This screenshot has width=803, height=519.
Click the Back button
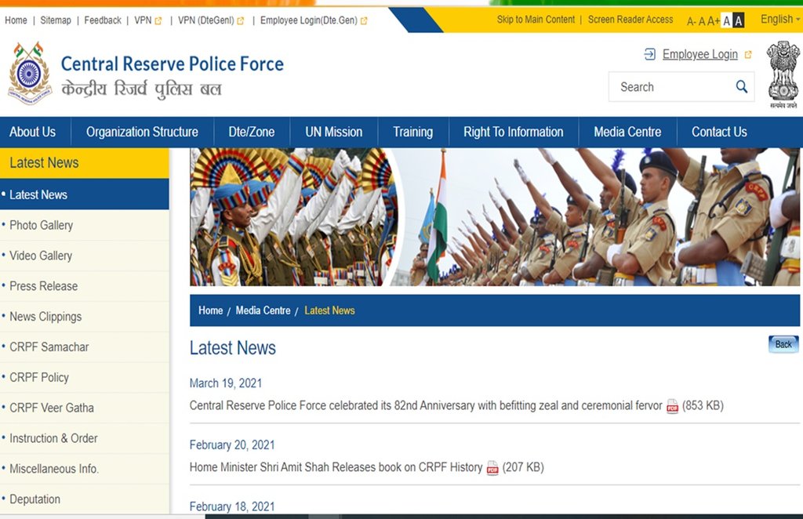[x=783, y=344]
